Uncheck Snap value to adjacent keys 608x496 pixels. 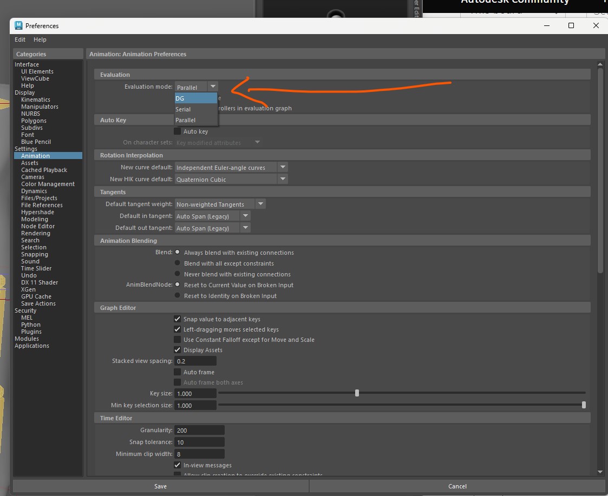click(177, 319)
